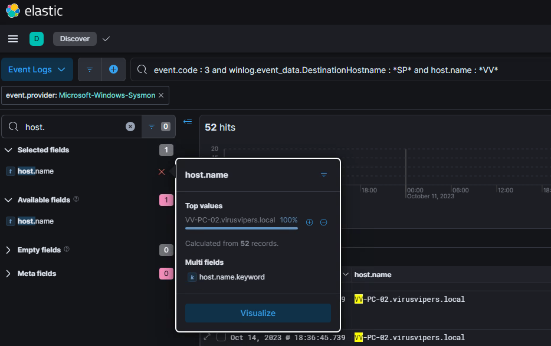Viewport: 551px width, 346px height.
Task: Collapse the Available fields section
Action: coord(8,200)
